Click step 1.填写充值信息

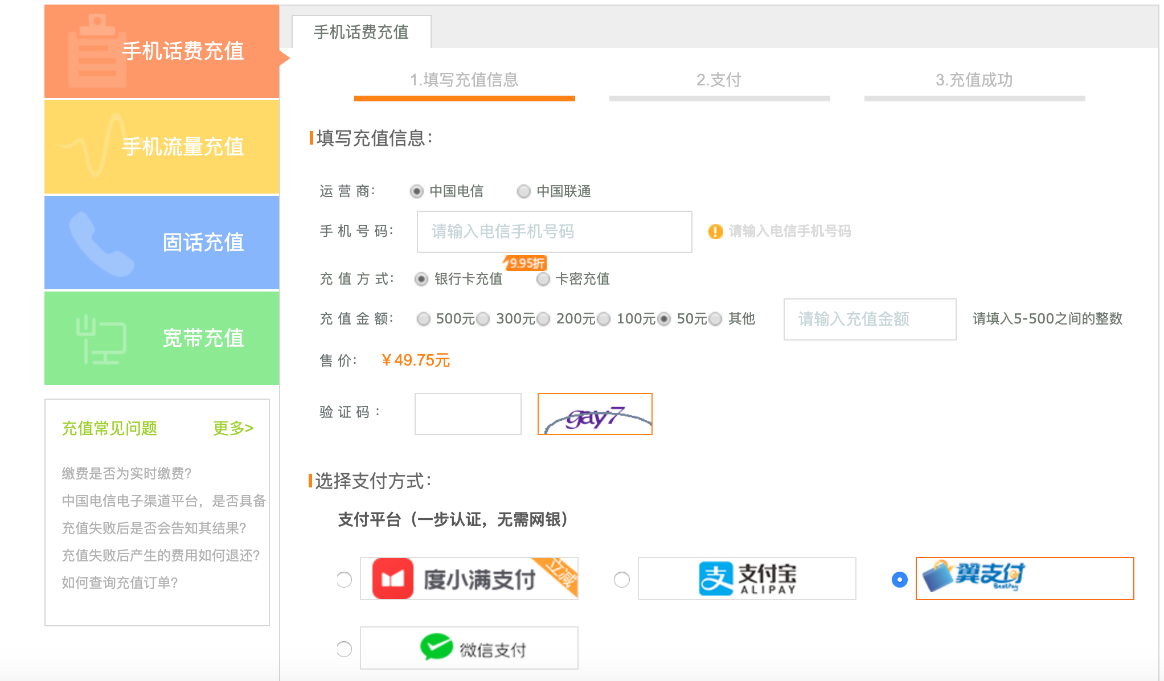tap(465, 80)
